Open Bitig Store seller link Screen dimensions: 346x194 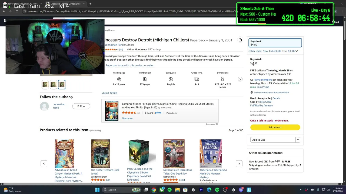[x=265, y=102]
